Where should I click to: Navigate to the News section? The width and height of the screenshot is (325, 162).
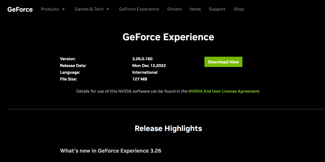tap(195, 9)
